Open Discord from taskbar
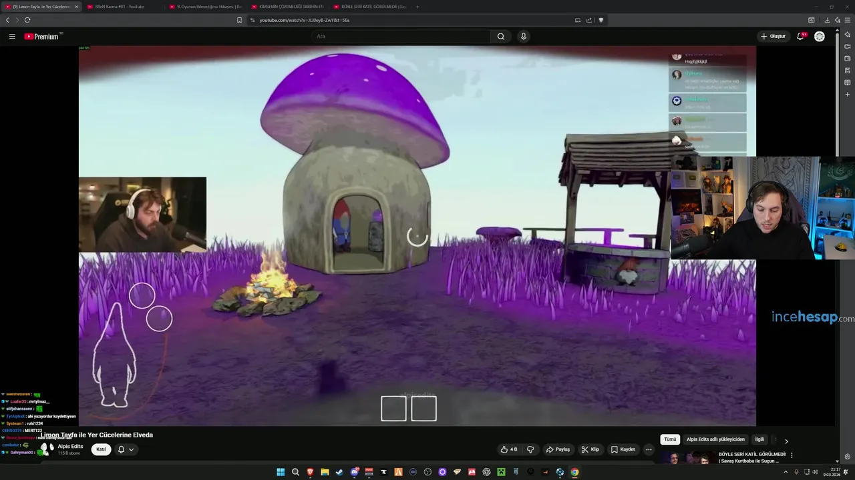 354,472
